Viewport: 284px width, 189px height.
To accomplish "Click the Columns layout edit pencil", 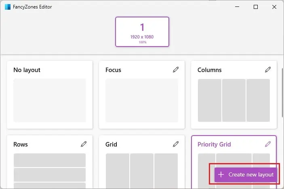I will [268, 70].
